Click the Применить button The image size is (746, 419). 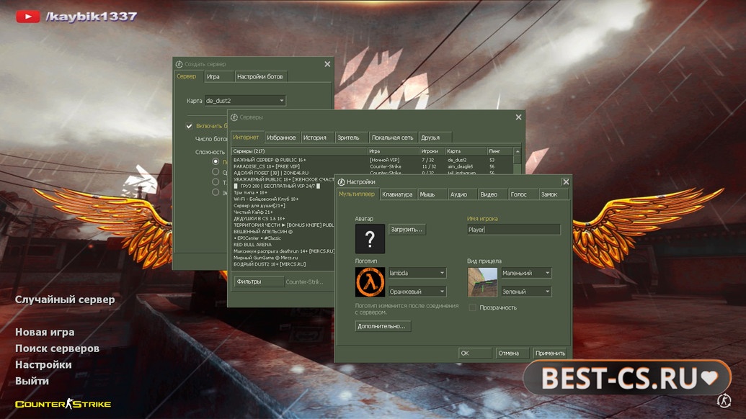pyautogui.click(x=550, y=353)
